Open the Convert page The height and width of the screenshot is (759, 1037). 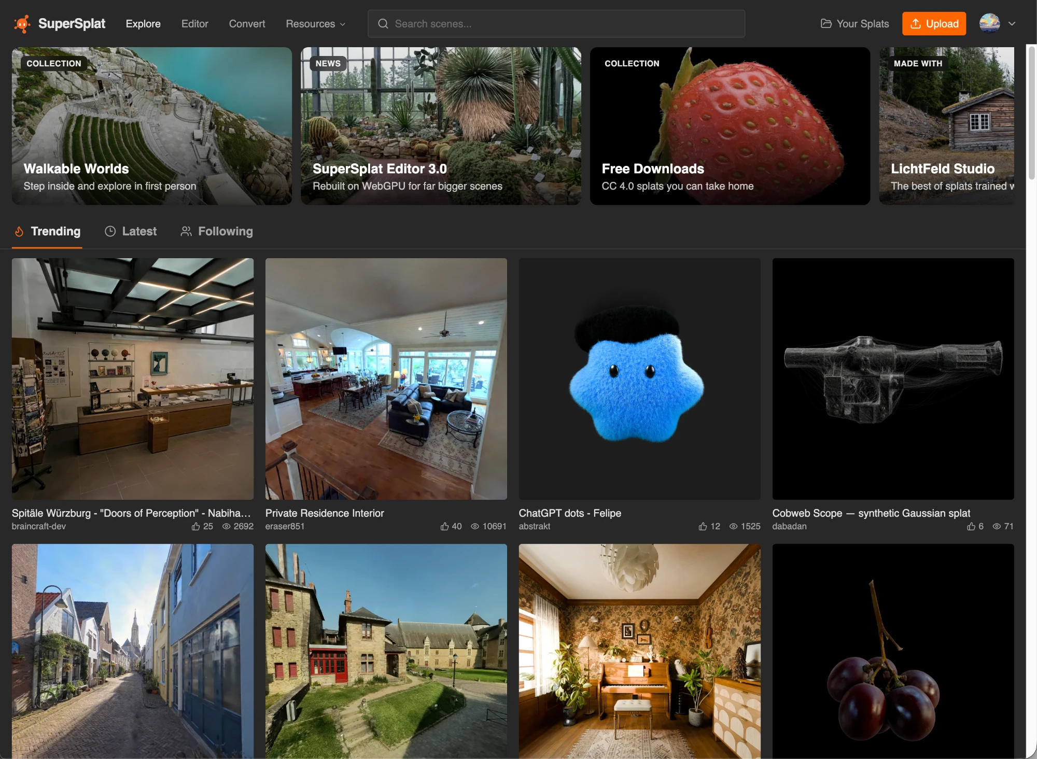click(x=247, y=24)
